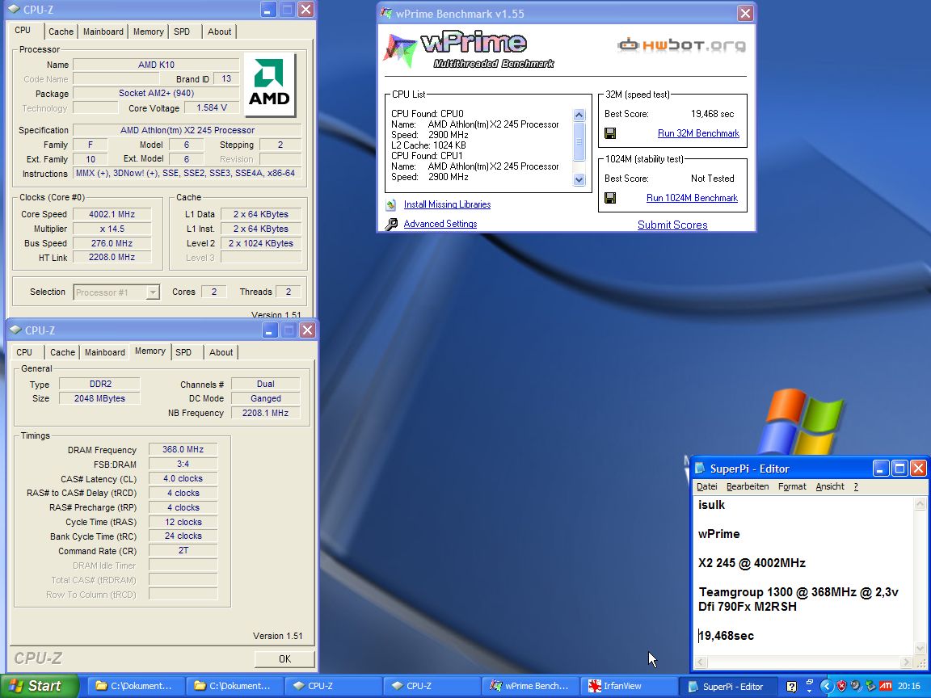Click Run 1024M Benchmark link
Viewport: 931px width, 698px height.
click(693, 198)
